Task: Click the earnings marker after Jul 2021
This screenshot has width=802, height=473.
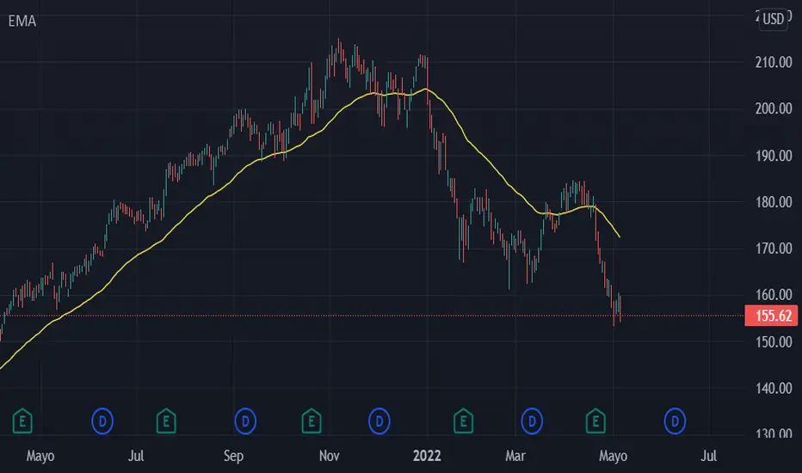Action: click(x=166, y=421)
